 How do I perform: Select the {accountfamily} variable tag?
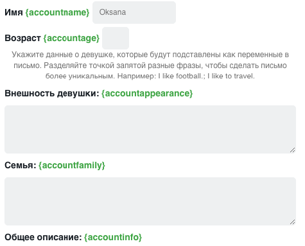click(x=72, y=166)
